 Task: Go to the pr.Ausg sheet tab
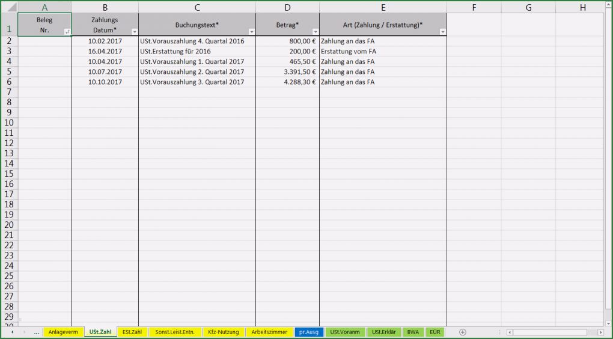310,332
